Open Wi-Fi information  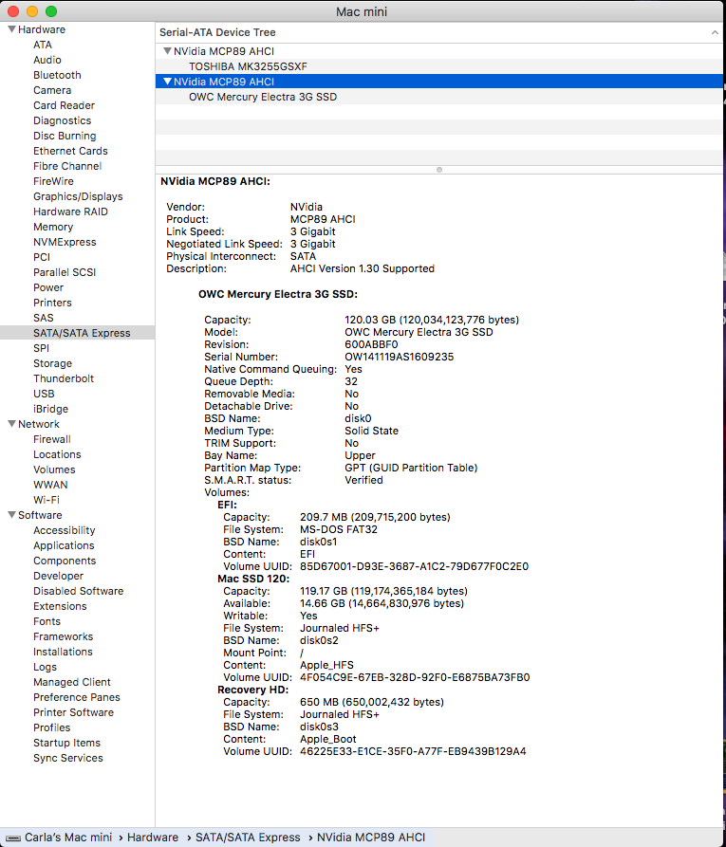coord(47,500)
